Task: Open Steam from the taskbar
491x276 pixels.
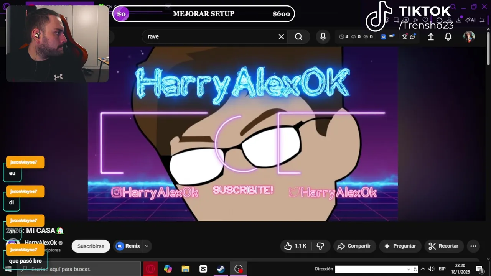Action: point(221,269)
